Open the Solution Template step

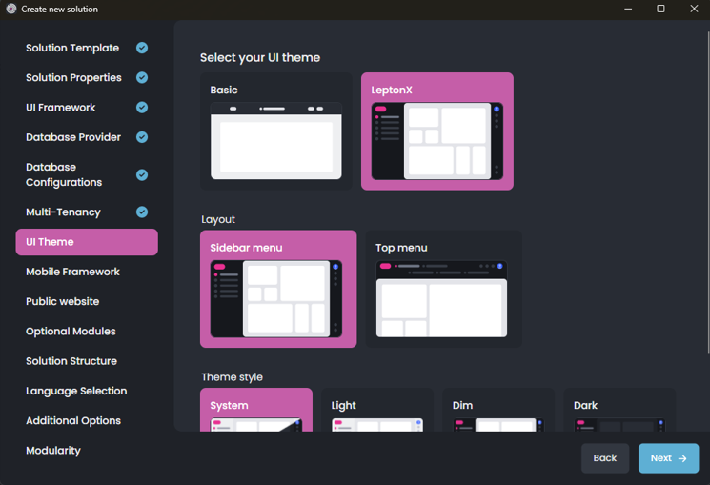point(87,48)
